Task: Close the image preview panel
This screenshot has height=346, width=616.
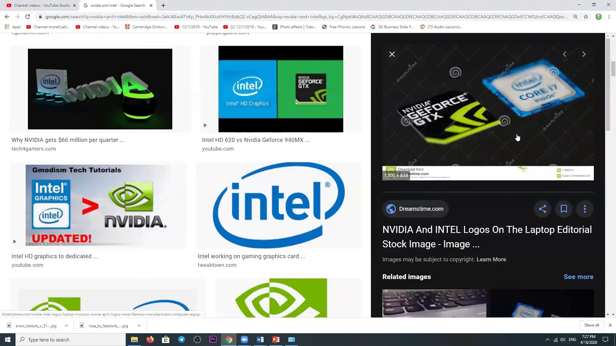Action: (x=392, y=54)
